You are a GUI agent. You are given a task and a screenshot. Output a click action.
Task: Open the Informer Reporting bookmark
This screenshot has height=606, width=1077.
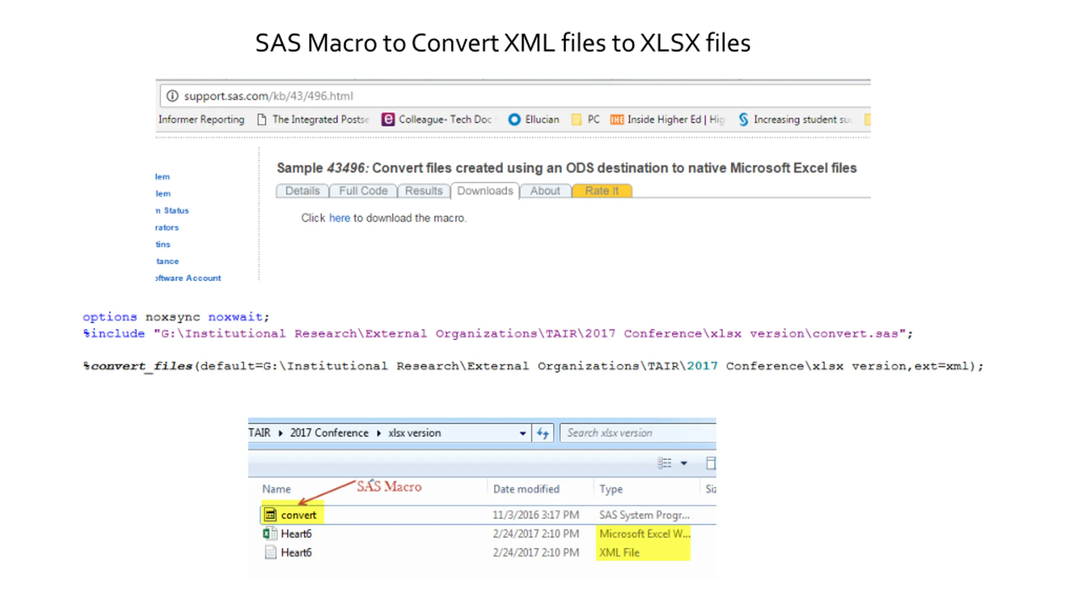point(201,120)
